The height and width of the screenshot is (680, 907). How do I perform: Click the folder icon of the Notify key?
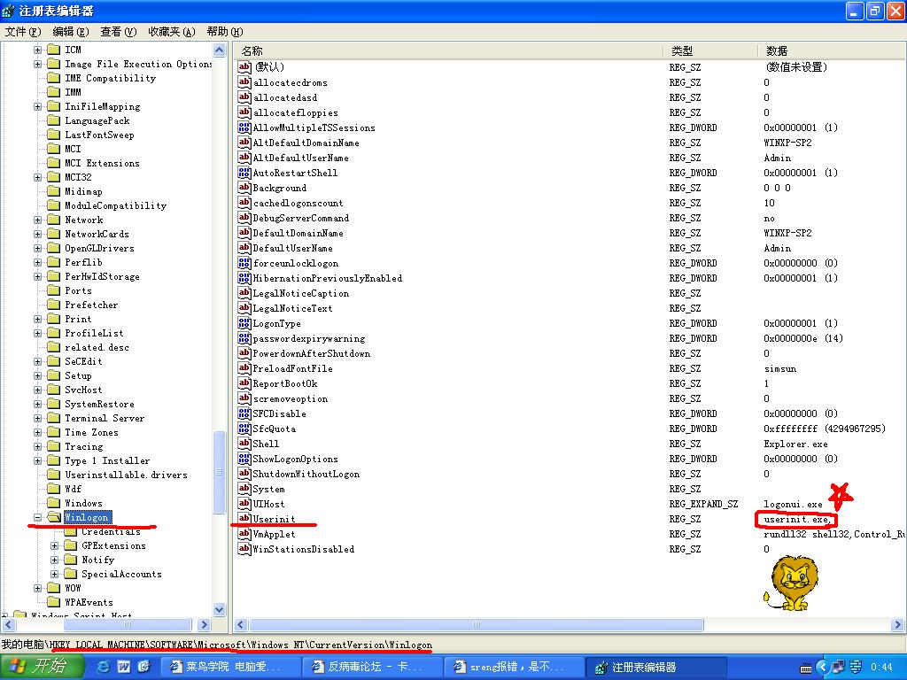(x=71, y=560)
